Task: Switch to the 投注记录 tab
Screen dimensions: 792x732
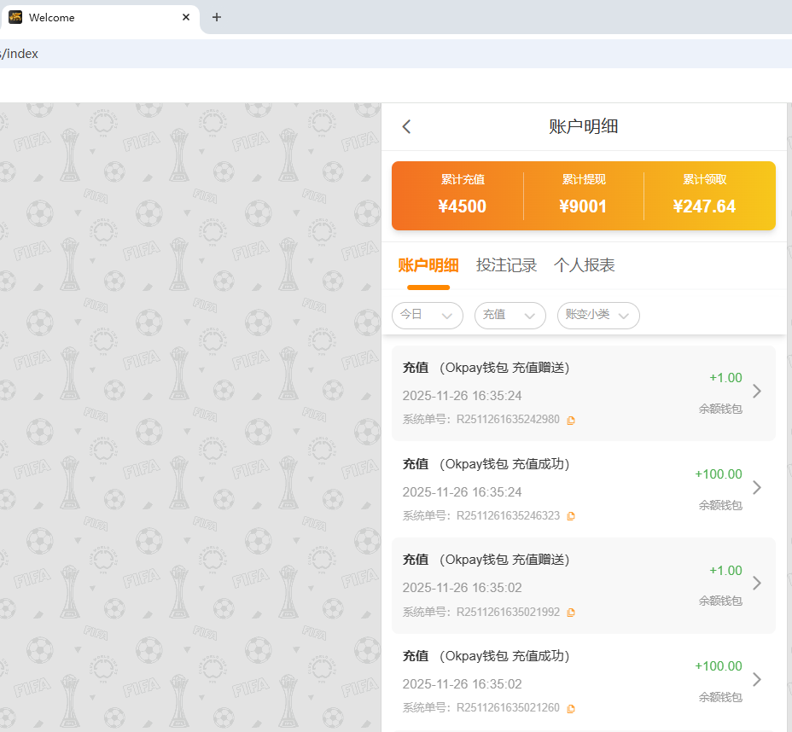Action: click(506, 265)
